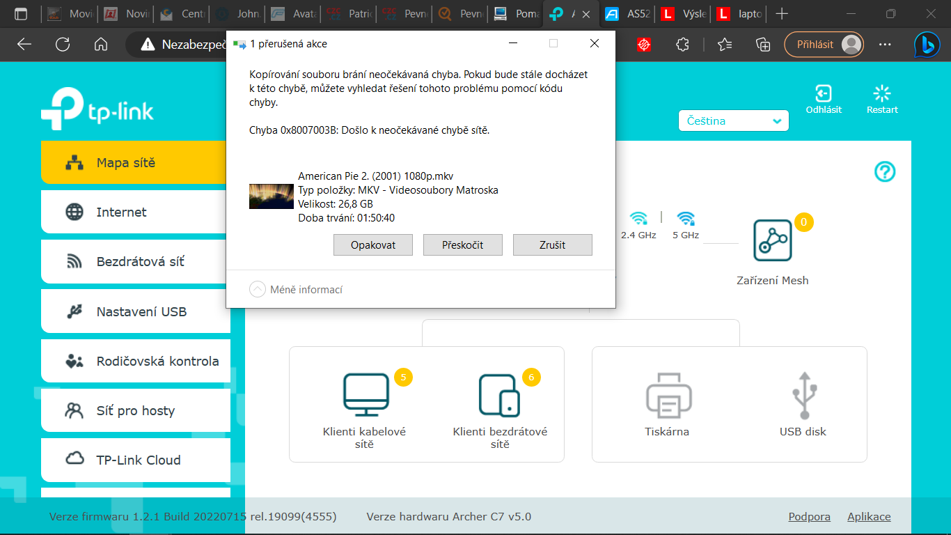The width and height of the screenshot is (951, 535).
Task: Select the 5 GHz Wi-Fi icon
Action: [686, 219]
